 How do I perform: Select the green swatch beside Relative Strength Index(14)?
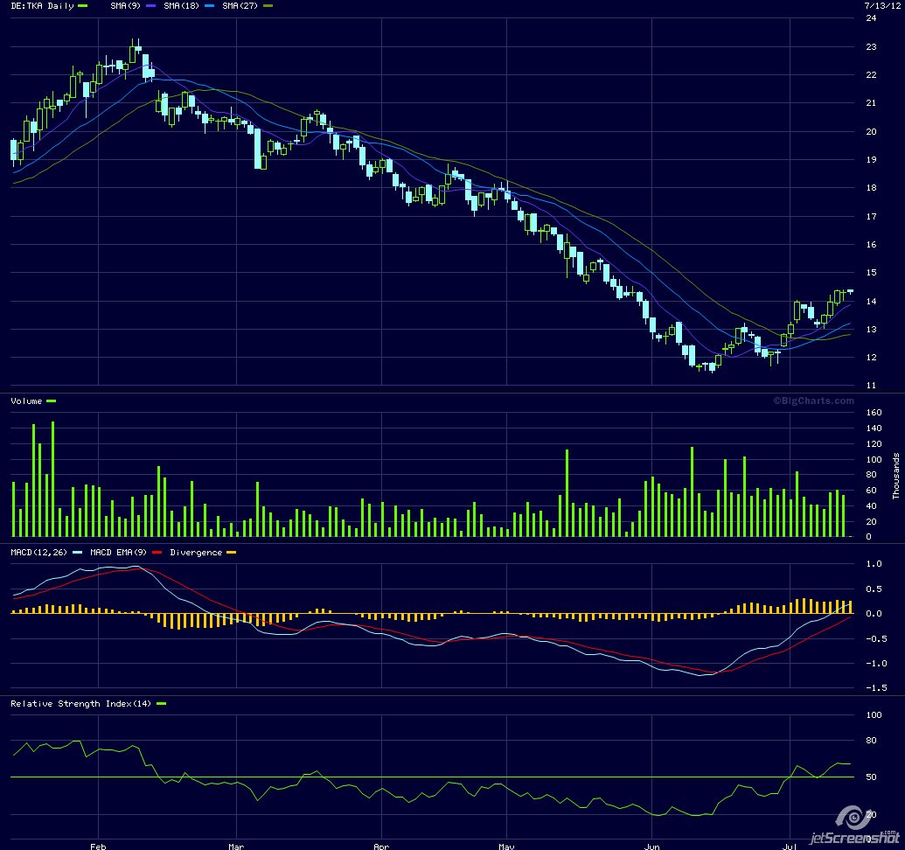tap(161, 704)
